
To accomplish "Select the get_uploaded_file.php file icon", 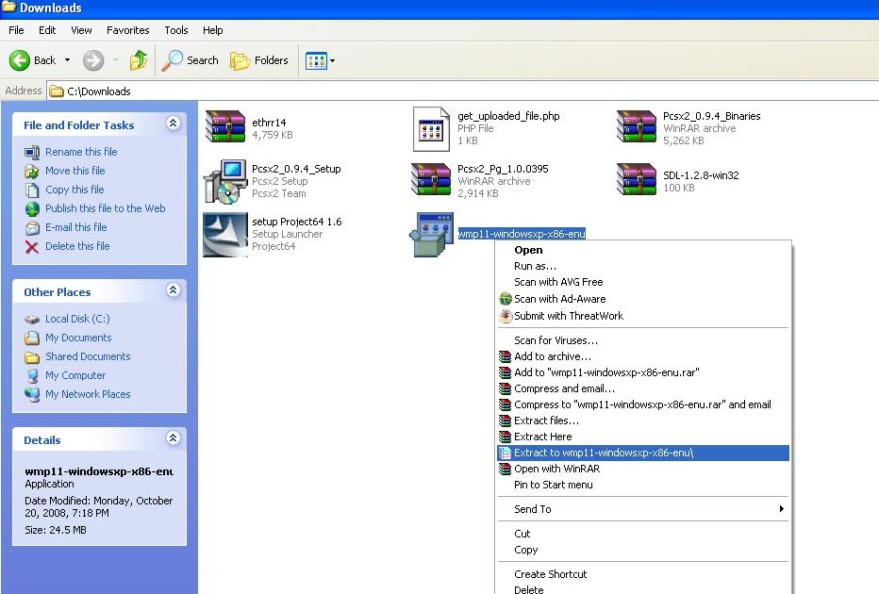I will pos(431,129).
